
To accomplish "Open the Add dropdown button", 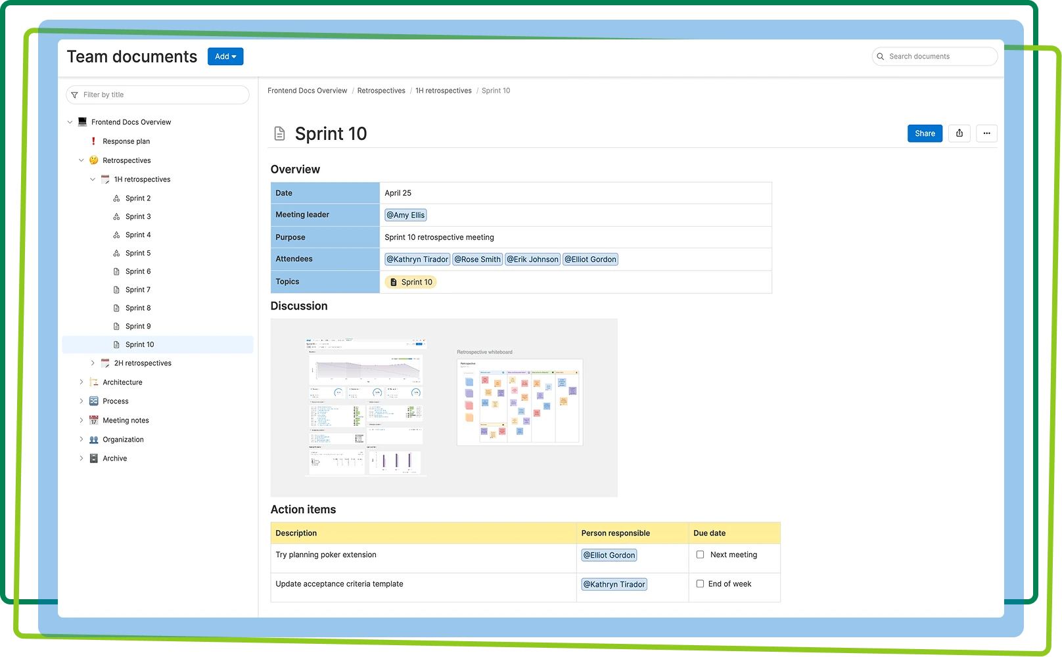I will tap(225, 57).
